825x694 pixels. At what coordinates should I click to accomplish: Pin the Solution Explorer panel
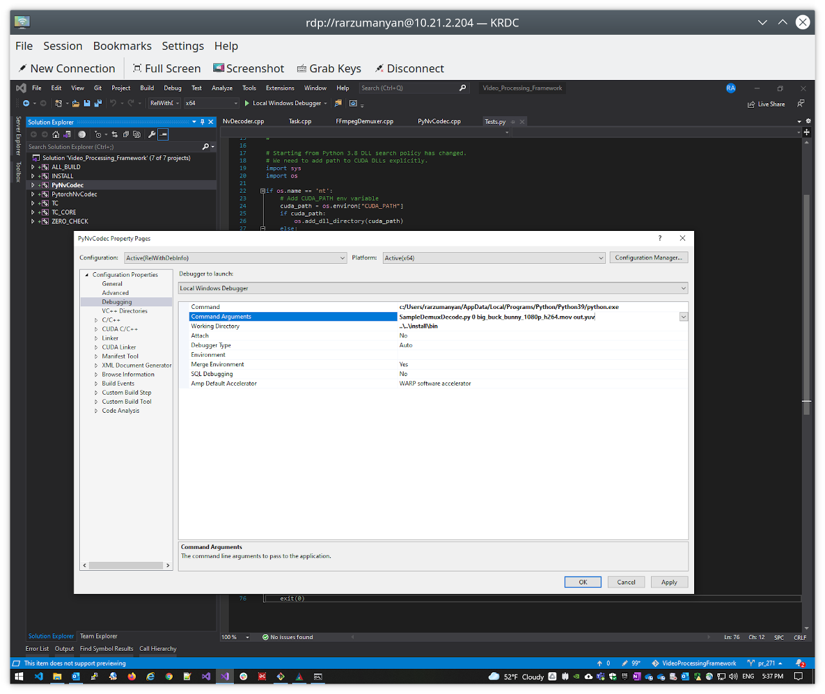tap(202, 121)
